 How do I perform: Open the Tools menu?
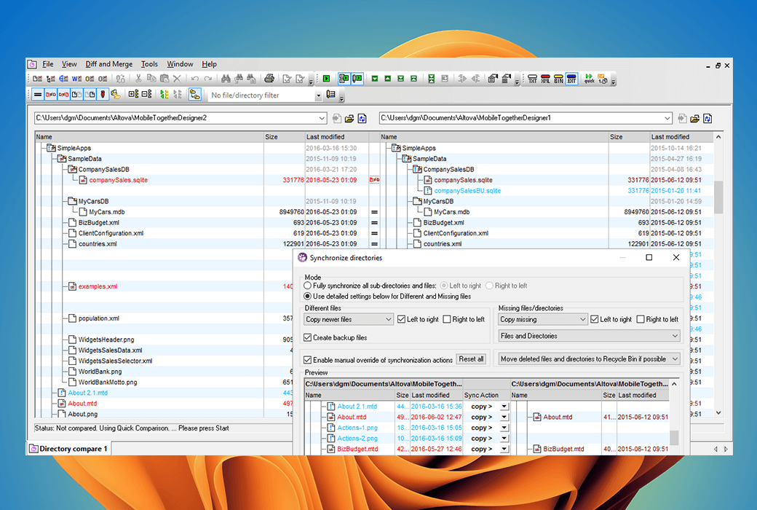coord(149,64)
